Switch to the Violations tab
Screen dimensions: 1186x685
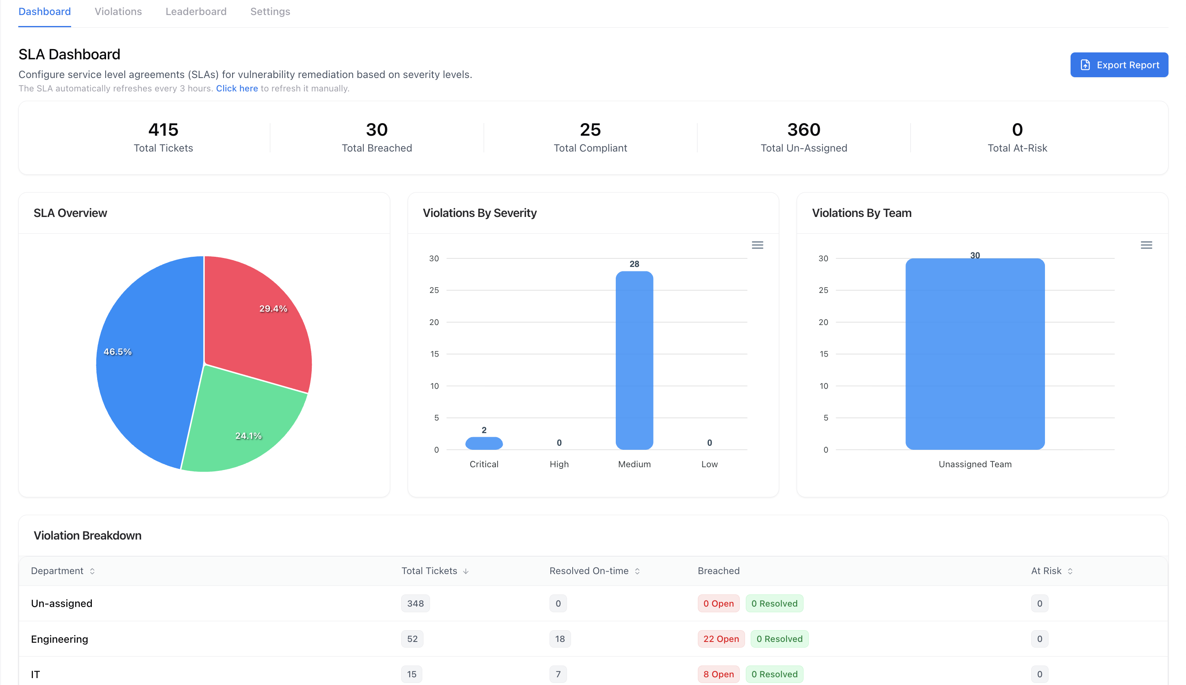tap(118, 12)
